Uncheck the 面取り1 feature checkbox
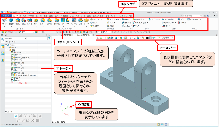The height and width of the screenshot is (127, 219). (12, 80)
